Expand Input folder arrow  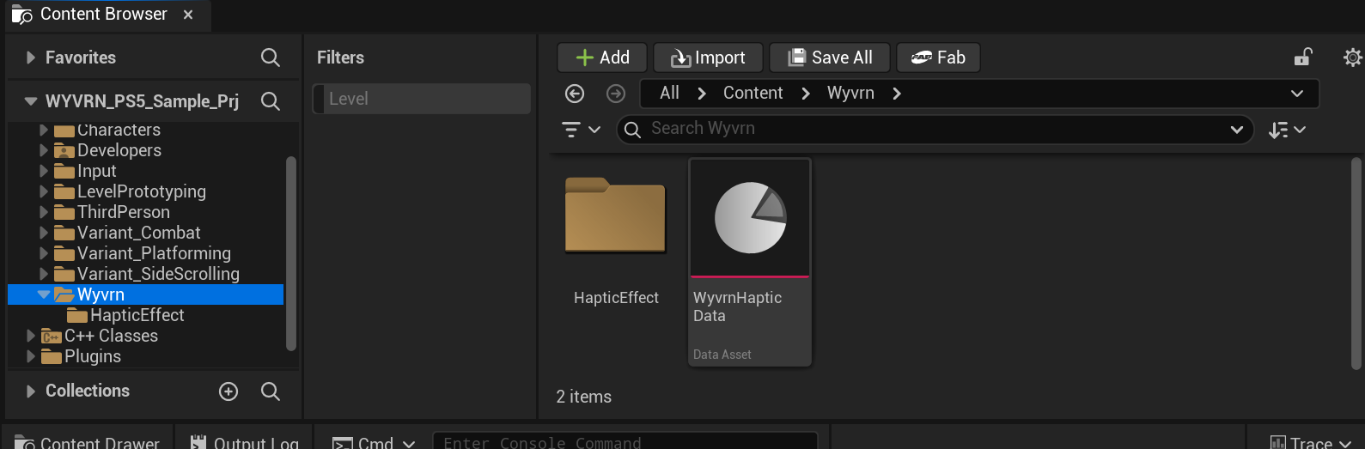click(44, 171)
